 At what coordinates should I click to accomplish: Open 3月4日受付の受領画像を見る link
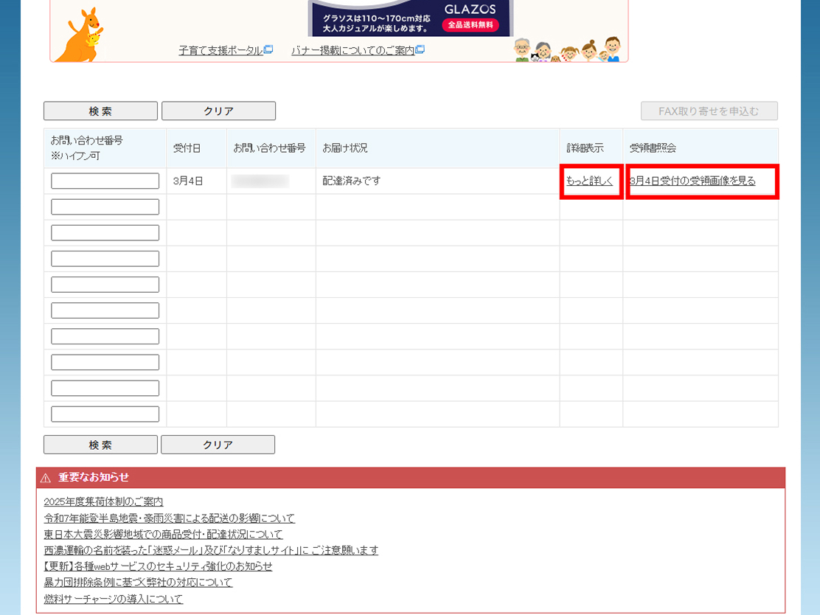click(692, 181)
